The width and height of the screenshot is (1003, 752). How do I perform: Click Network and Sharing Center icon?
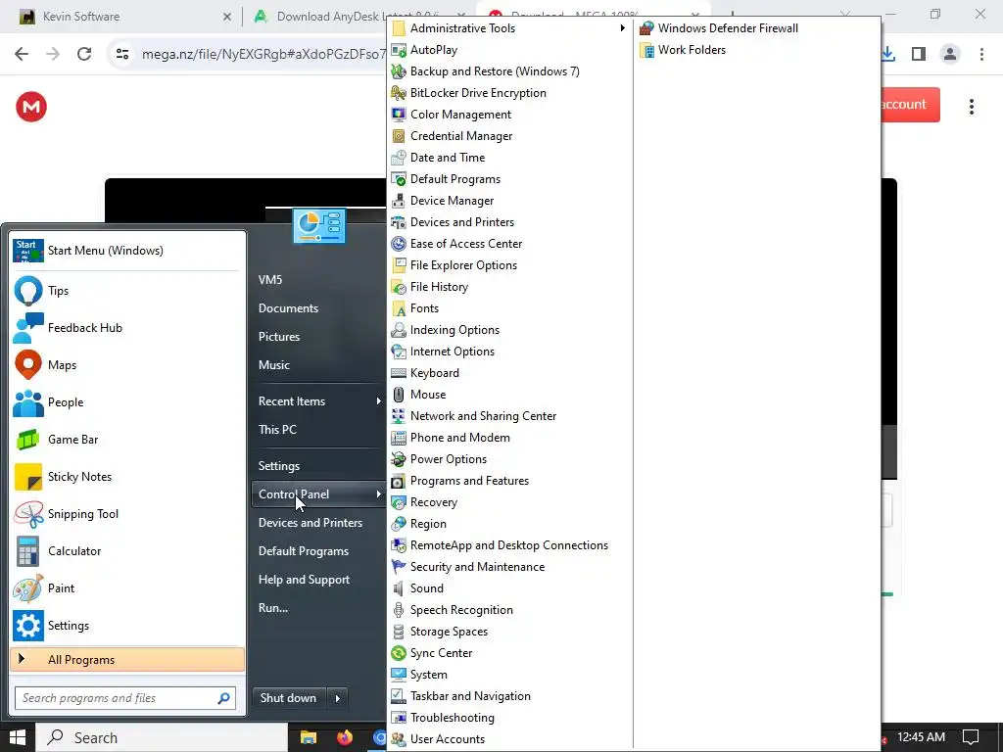[x=399, y=416]
